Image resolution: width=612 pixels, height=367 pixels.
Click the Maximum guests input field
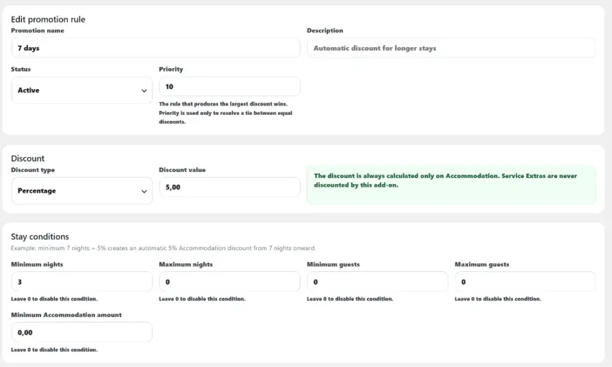[x=525, y=282]
